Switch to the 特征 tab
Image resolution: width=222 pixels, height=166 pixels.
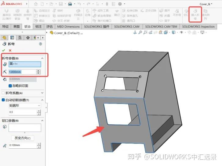[5, 26]
